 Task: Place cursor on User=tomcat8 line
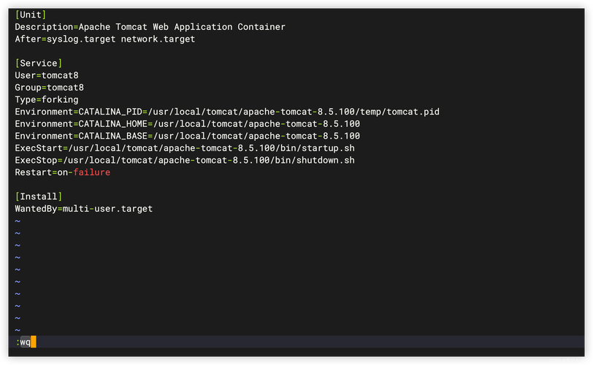tap(47, 75)
